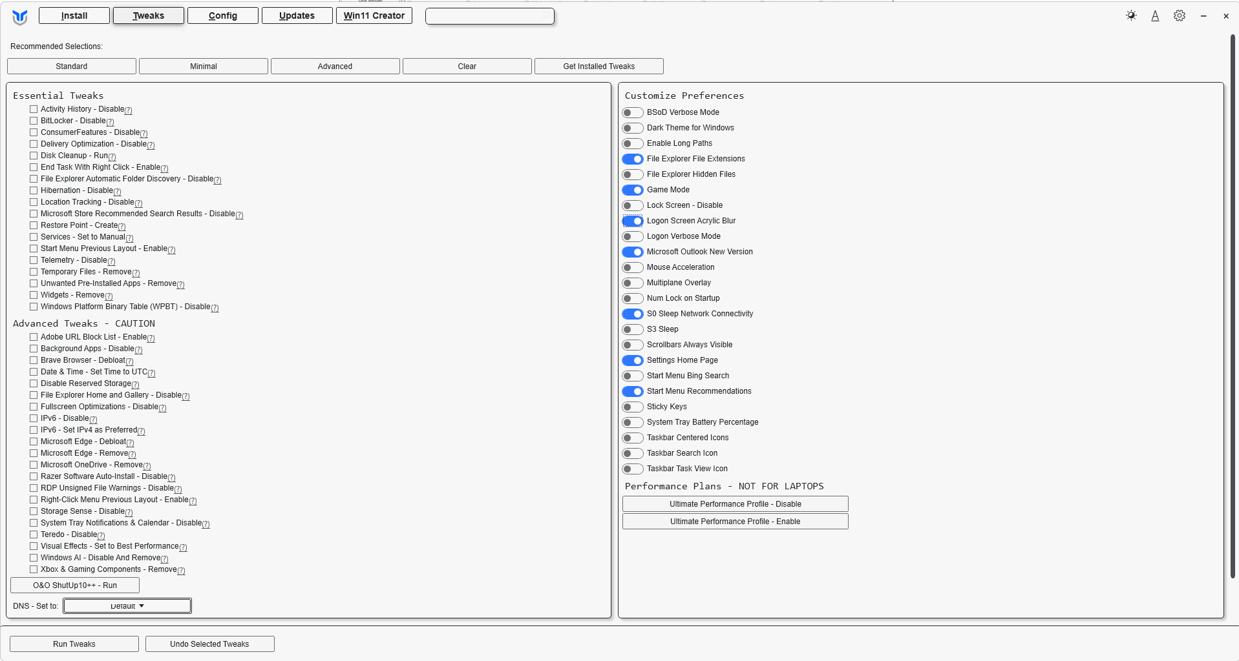The height and width of the screenshot is (661, 1239).
Task: Check the BitLocker - Disable checkbox
Action: [34, 121]
